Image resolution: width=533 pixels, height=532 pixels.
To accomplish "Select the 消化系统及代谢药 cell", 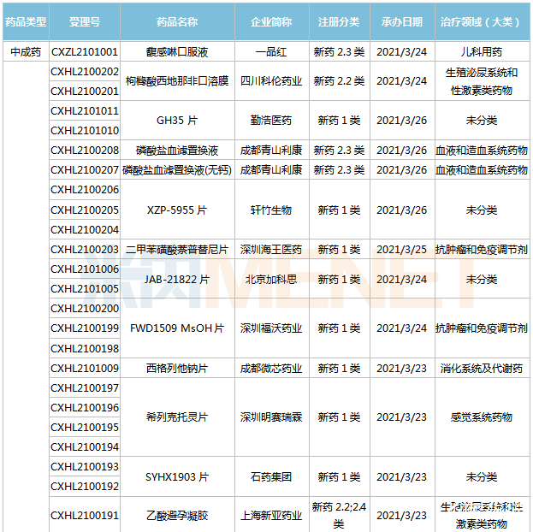I will tap(482, 368).
